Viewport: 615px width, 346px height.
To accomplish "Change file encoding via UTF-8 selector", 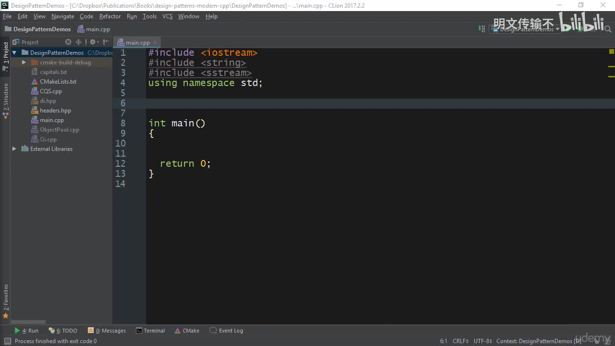I will pos(482,341).
